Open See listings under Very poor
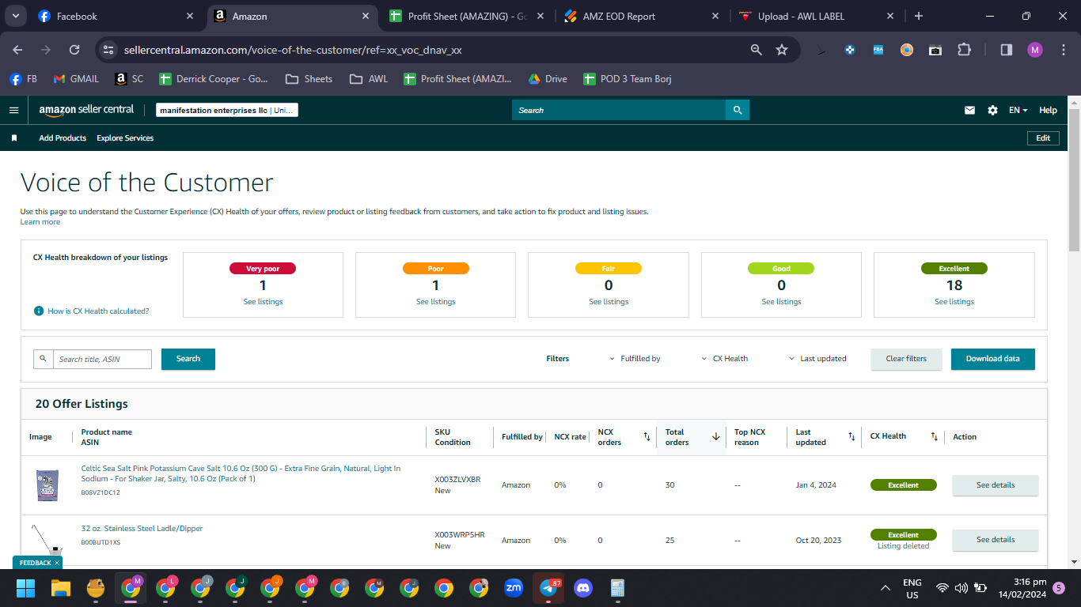 (x=263, y=302)
